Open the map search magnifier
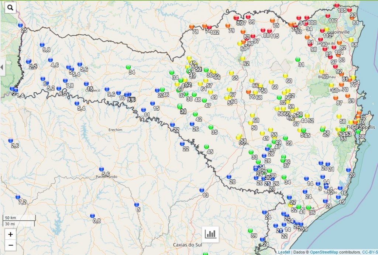This screenshot has height=255, width=378. point(10,7)
